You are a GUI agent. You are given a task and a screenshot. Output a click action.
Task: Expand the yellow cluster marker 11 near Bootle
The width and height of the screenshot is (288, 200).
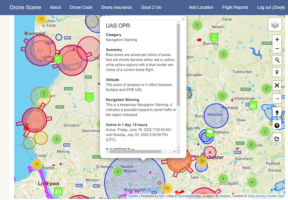pyautogui.click(x=37, y=165)
